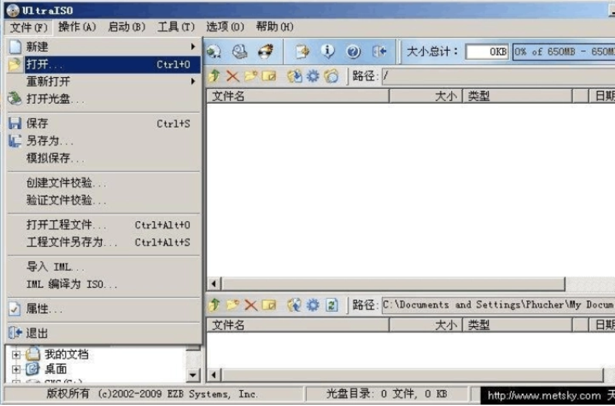The width and height of the screenshot is (615, 406).
Task: Choose 导入 IML... menu entry
Action: (104, 267)
